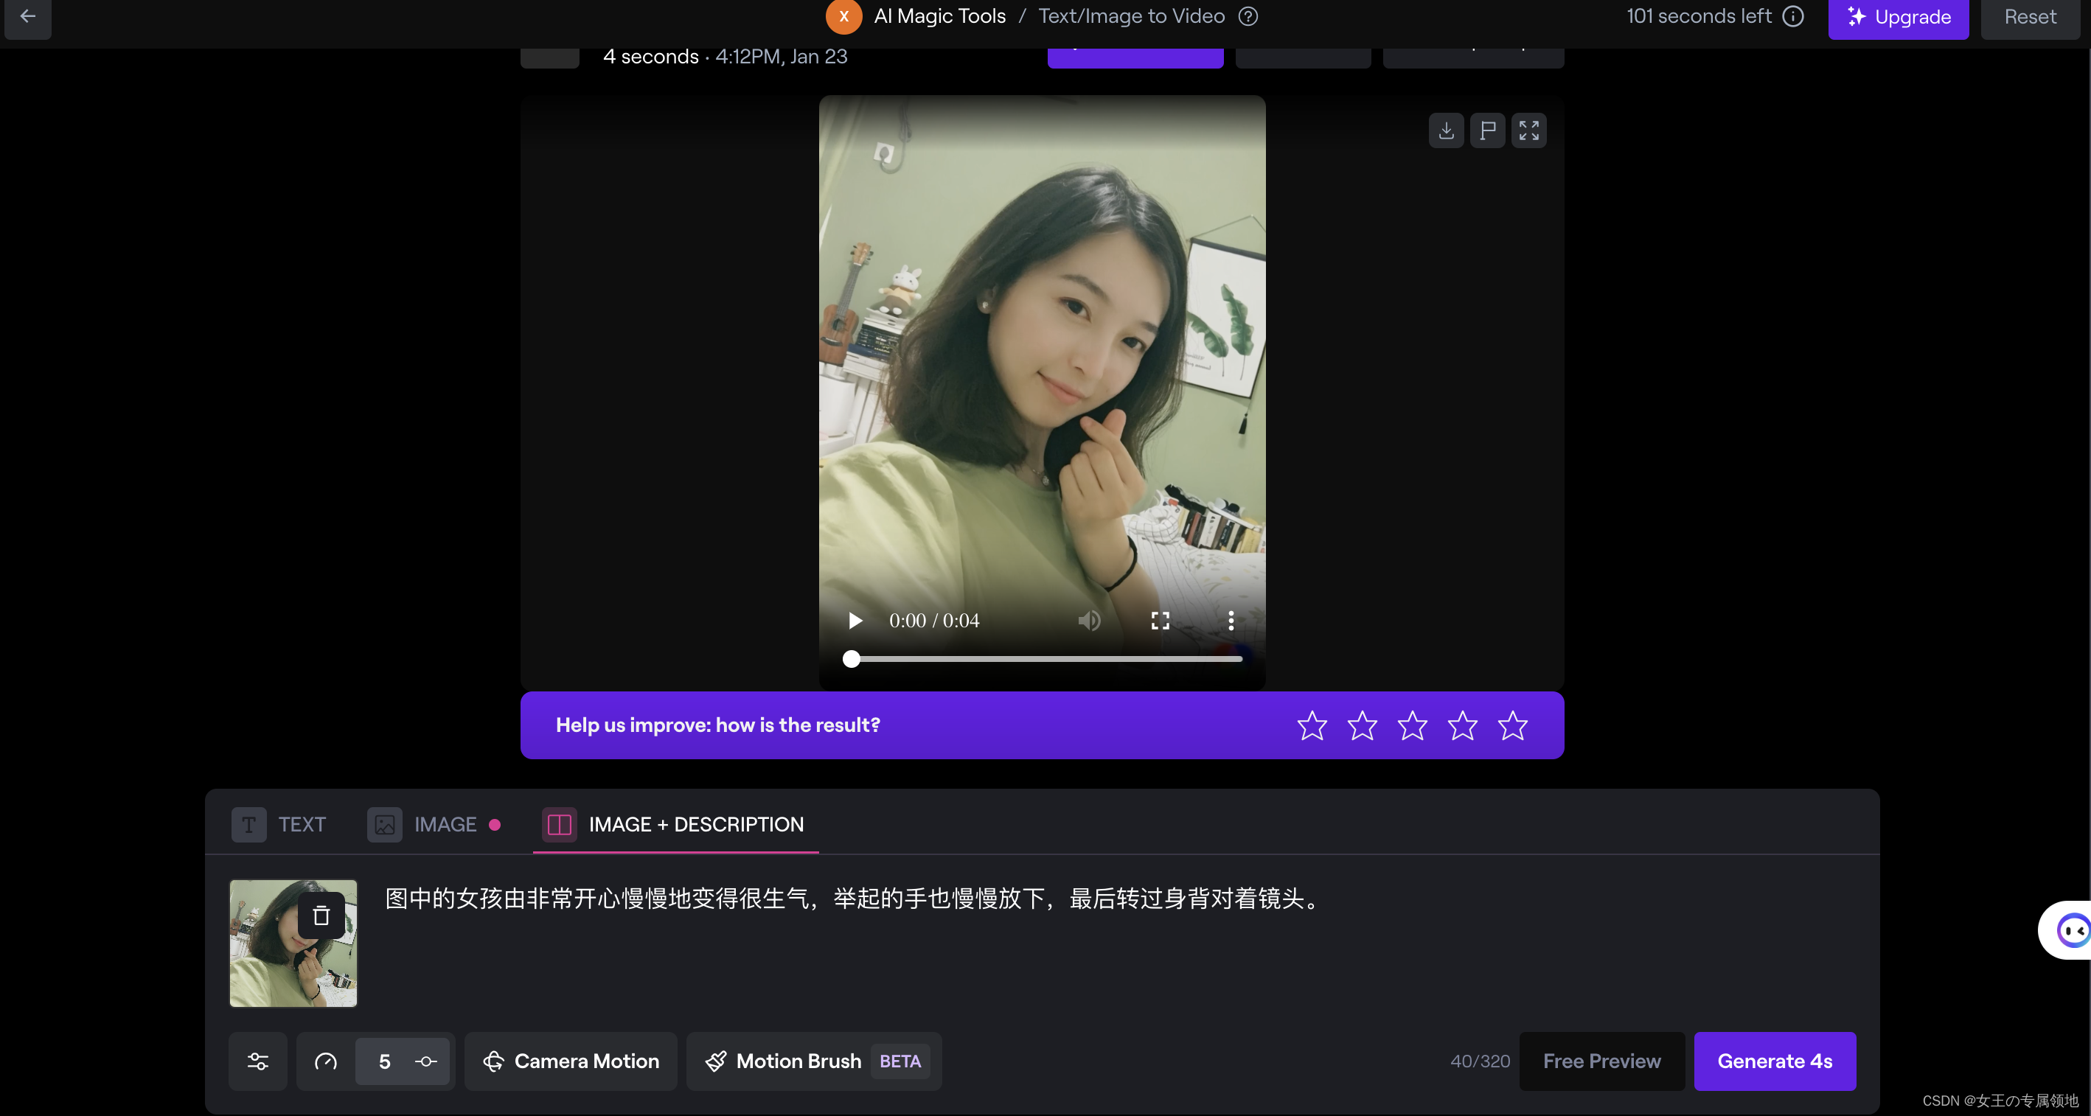
Task: Delete the uploaded image thumbnail
Action: [x=321, y=916]
